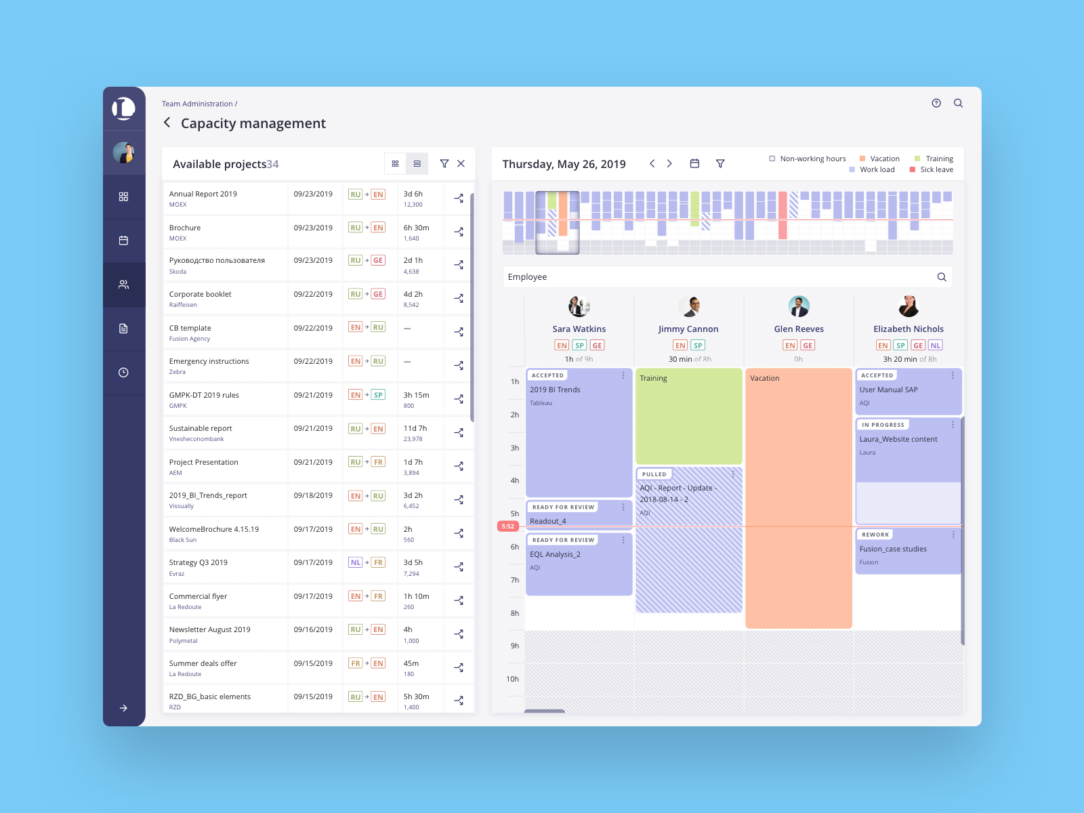
Task: Filter the Available projects list
Action: click(x=444, y=163)
